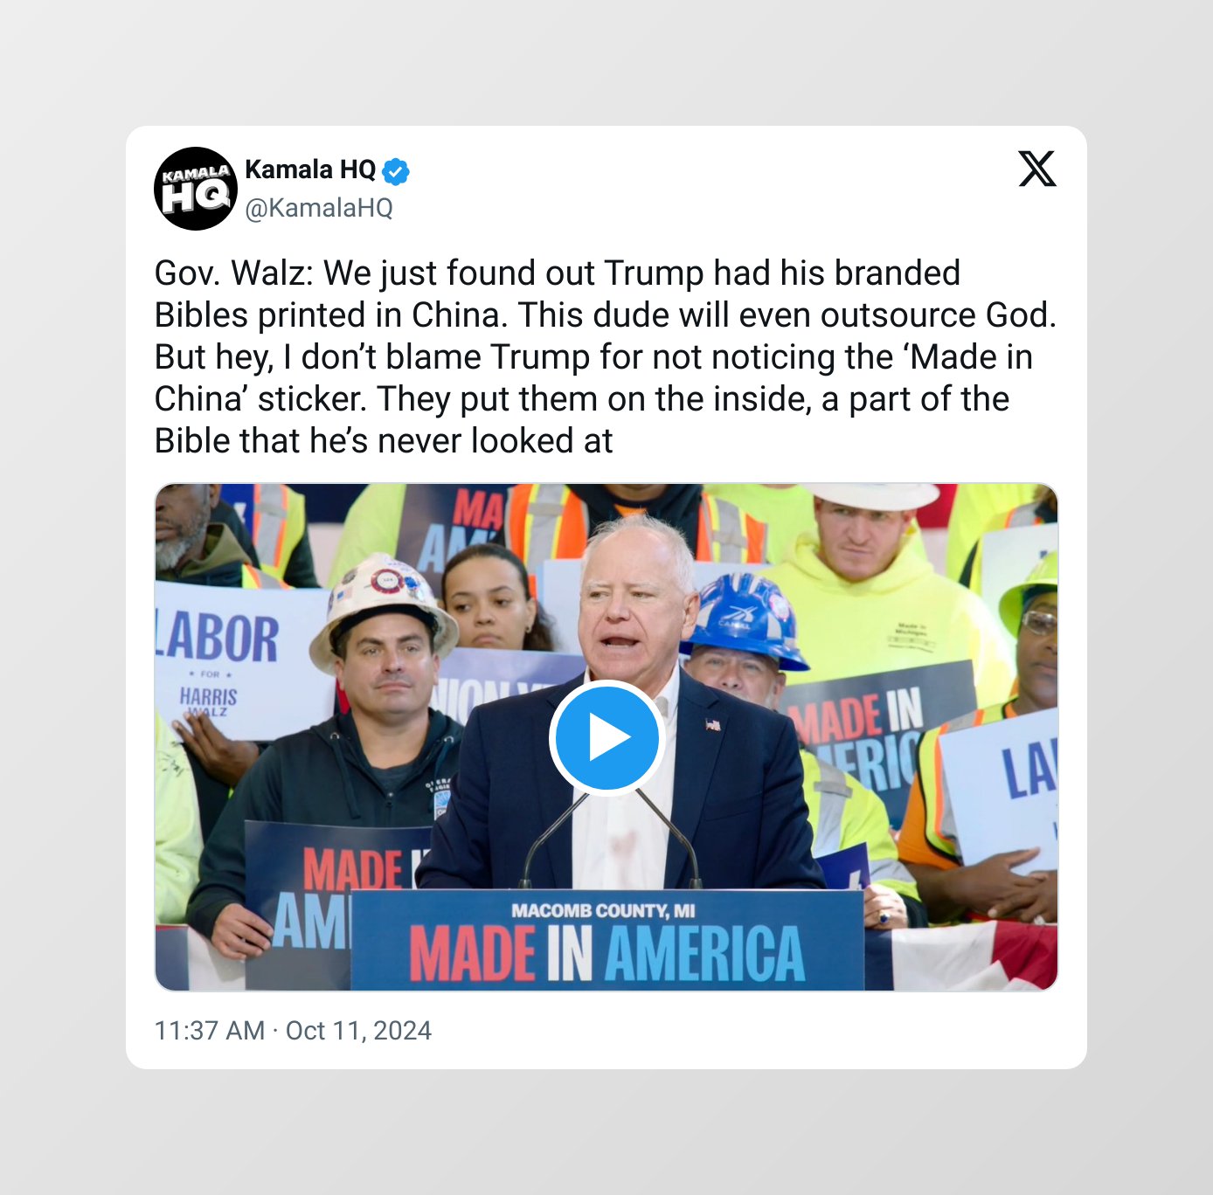
Task: Open the Kamala HQ display name link
Action: 310,169
